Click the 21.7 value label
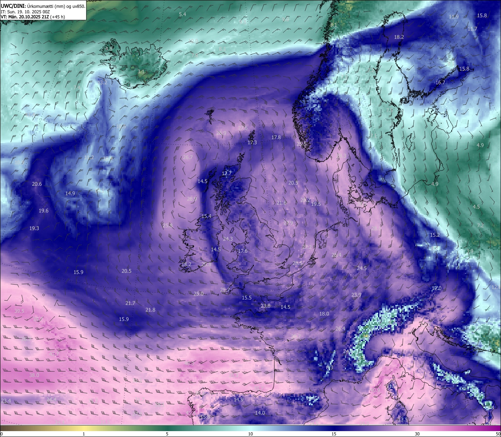Image resolution: width=501 pixels, height=437 pixels. coord(130,303)
